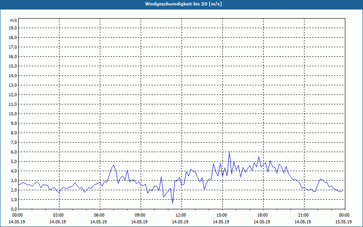Click the 3,0 y-axis label
The height and width of the screenshot is (227, 363).
pyautogui.click(x=14, y=180)
